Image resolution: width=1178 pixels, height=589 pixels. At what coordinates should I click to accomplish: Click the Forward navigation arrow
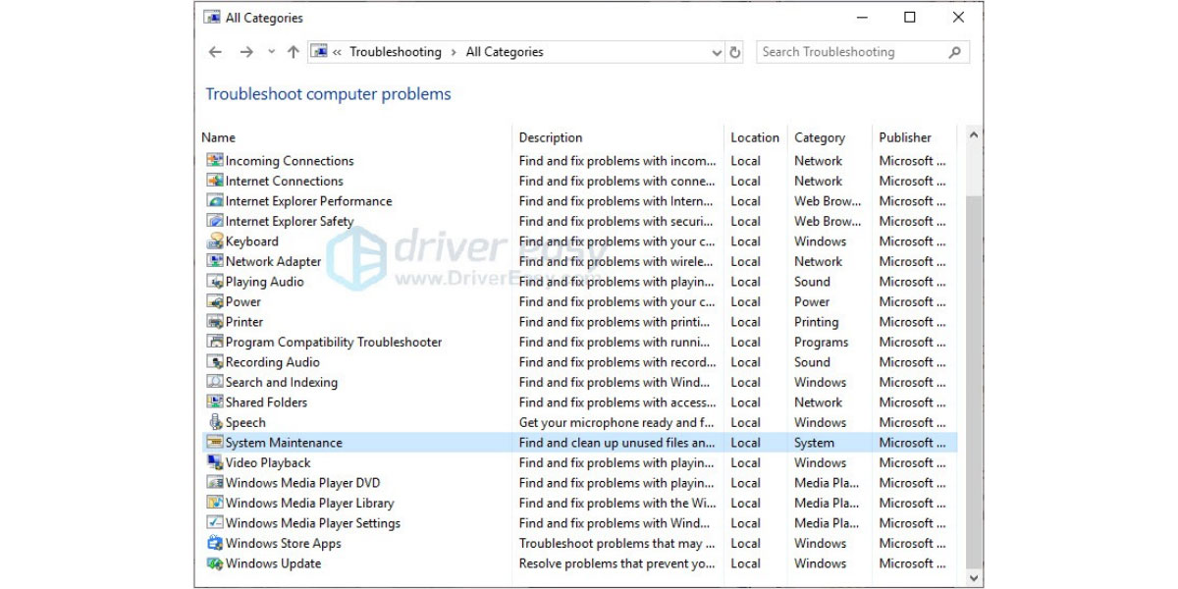[246, 52]
